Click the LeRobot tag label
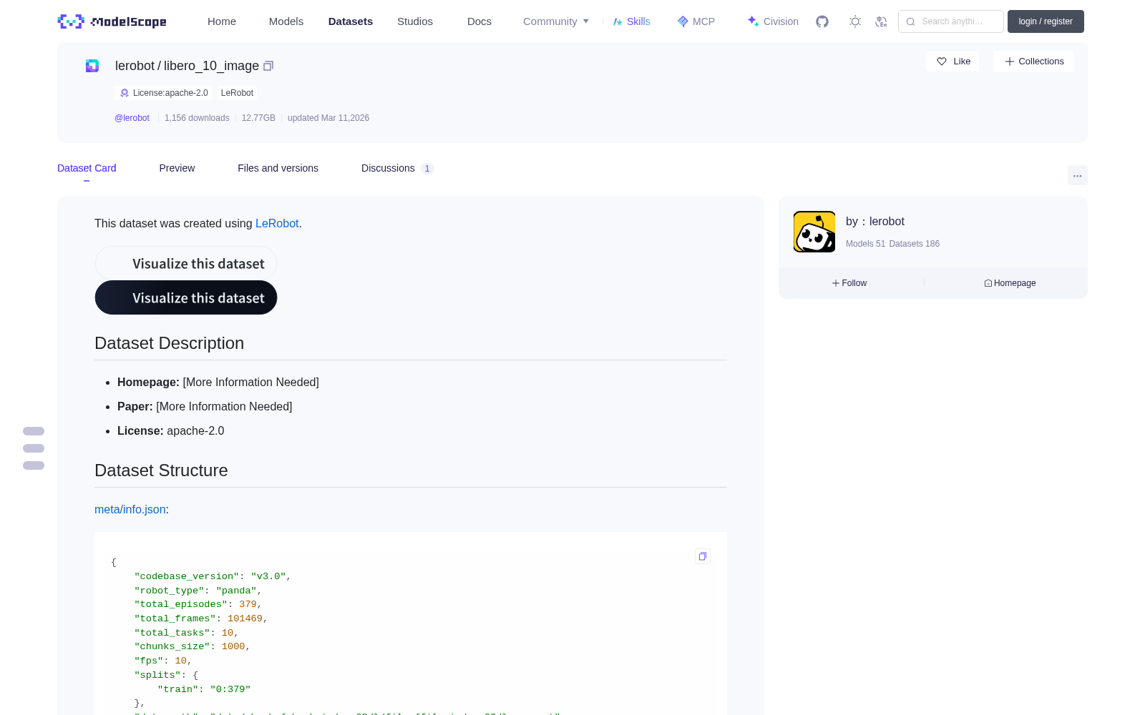The height and width of the screenshot is (715, 1145). (237, 93)
